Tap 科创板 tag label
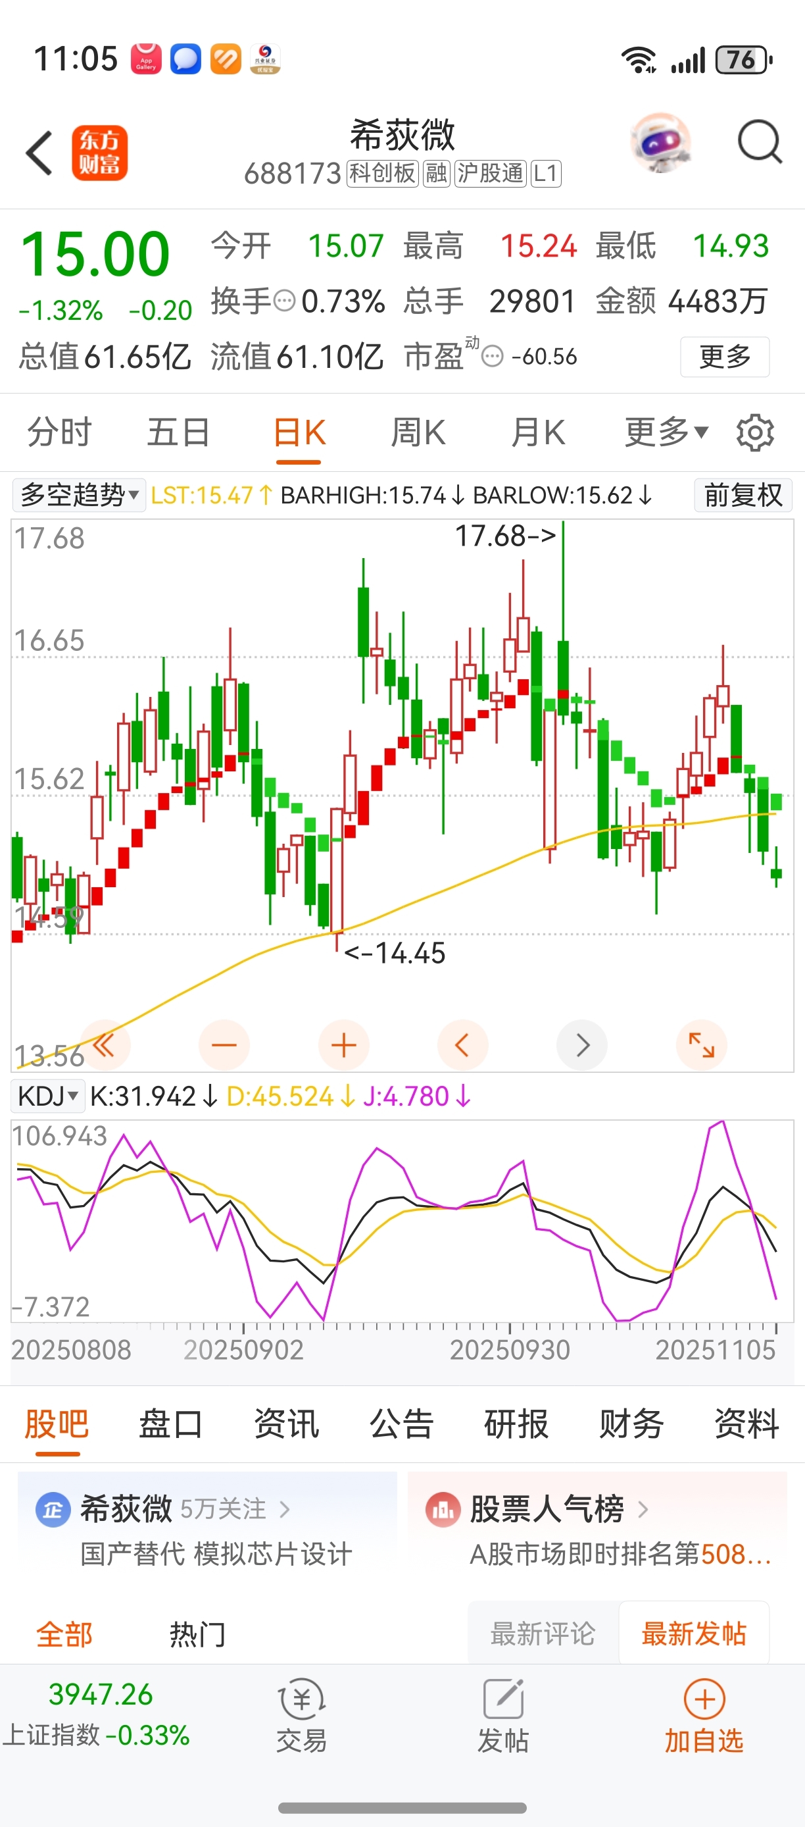The image size is (805, 1827). [382, 173]
